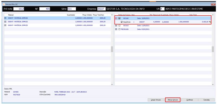Click unit name ABYZ PARTICIPACOES E INVESTIME
The width and height of the screenshot is (217, 105).
click(184, 9)
